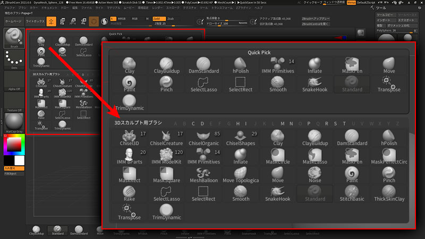
Task: Toggle the Menus button in title bar
Action: point(351,3)
